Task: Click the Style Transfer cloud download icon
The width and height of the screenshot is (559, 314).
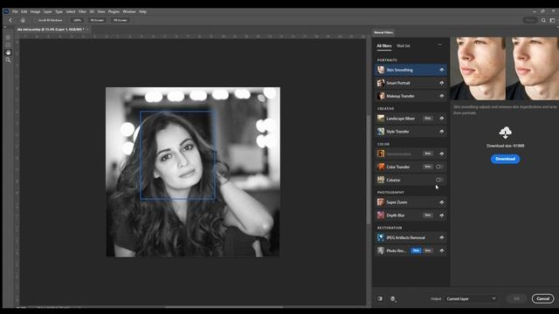Action: pos(442,132)
